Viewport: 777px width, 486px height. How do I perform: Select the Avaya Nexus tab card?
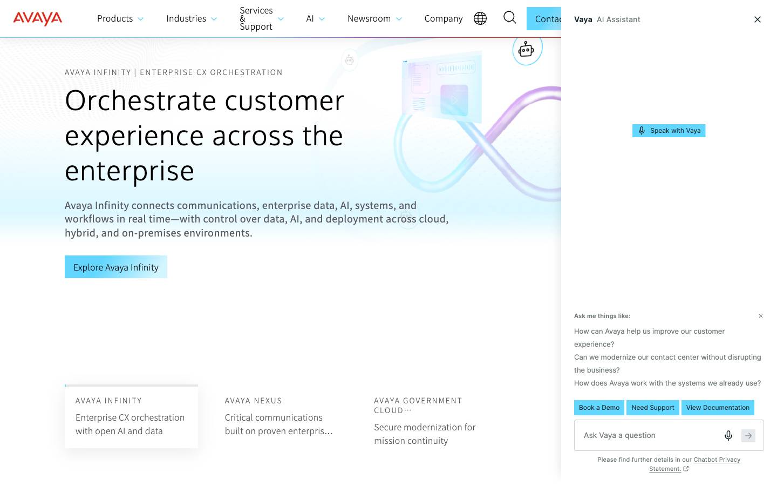coord(281,416)
